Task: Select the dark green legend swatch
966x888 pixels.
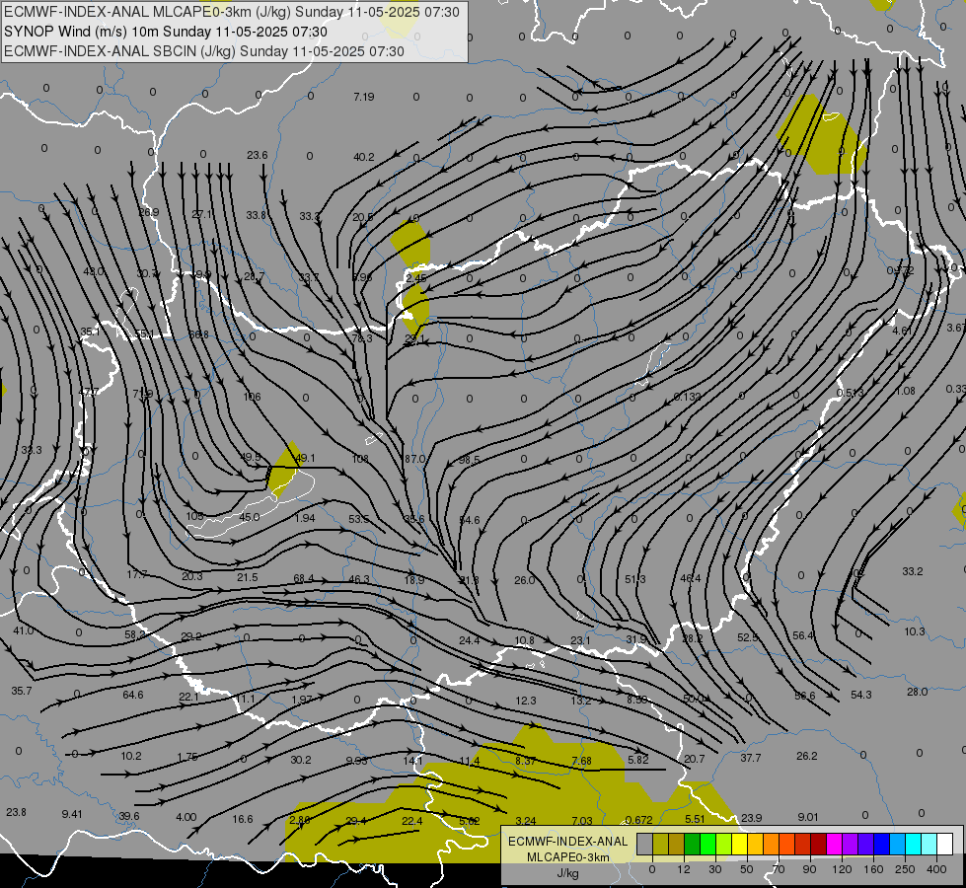Action: click(693, 844)
